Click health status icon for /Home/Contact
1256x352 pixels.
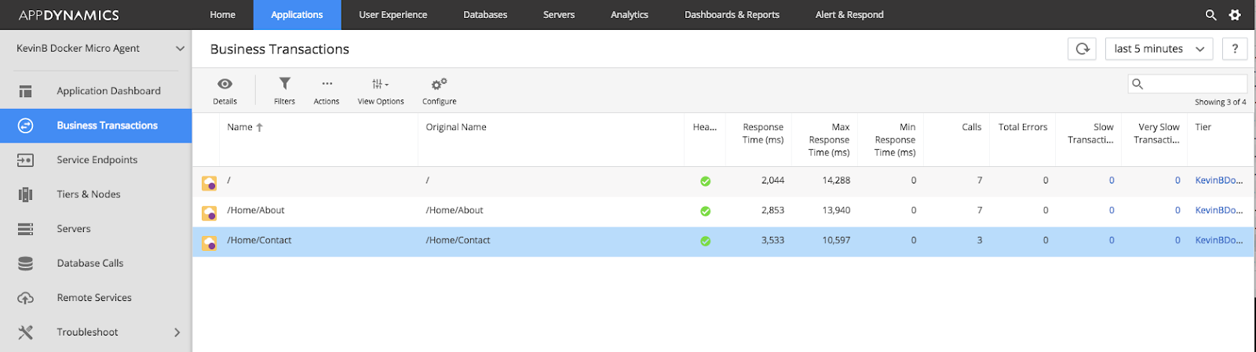click(705, 241)
